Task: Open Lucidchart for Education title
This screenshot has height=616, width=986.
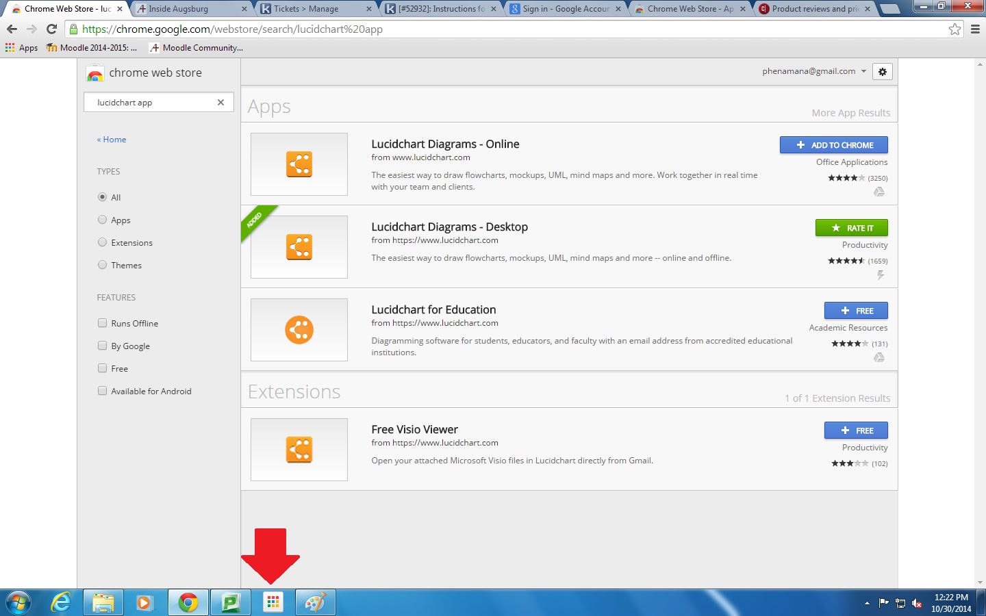Action: (x=433, y=309)
